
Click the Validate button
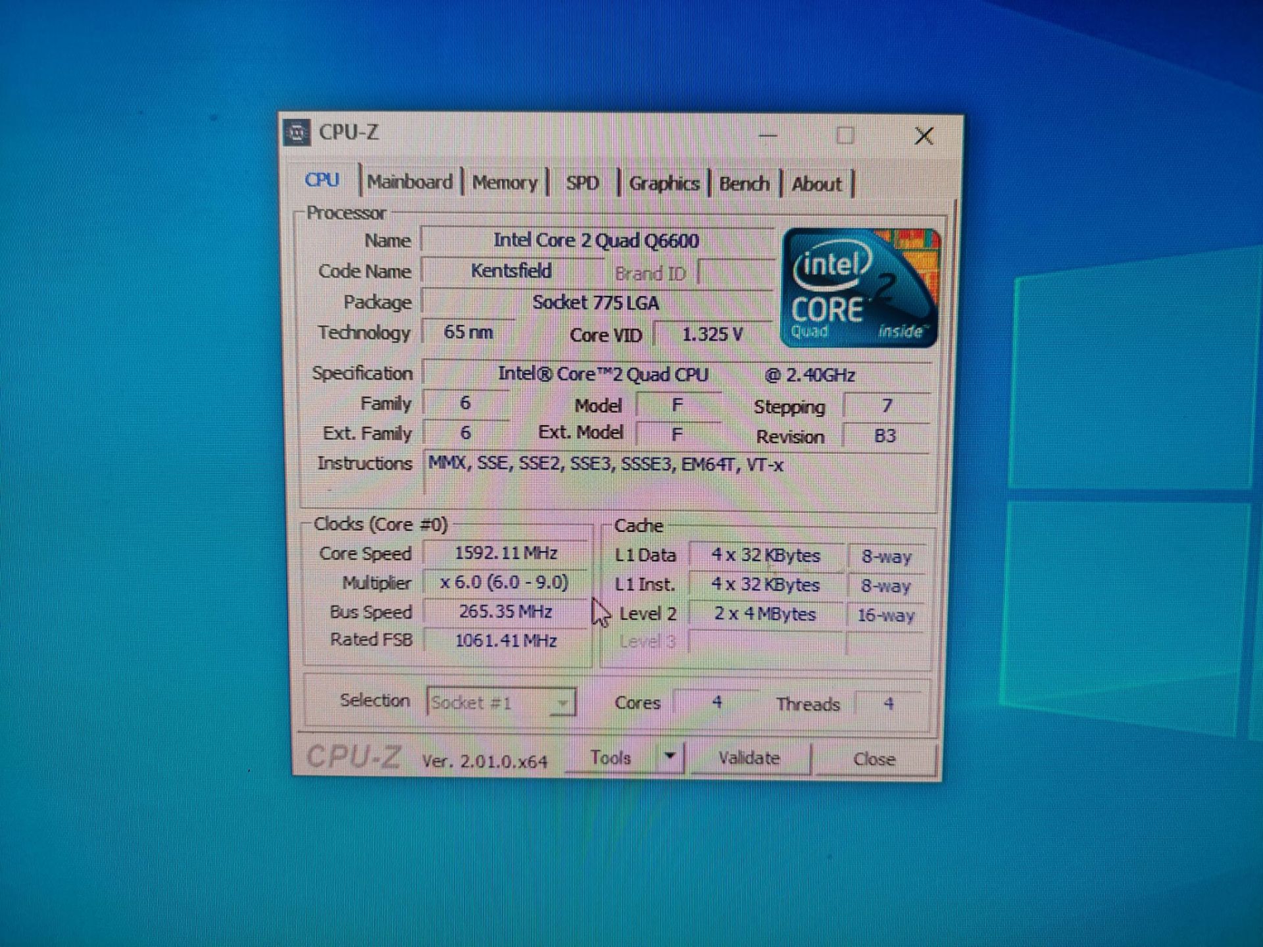tap(749, 758)
